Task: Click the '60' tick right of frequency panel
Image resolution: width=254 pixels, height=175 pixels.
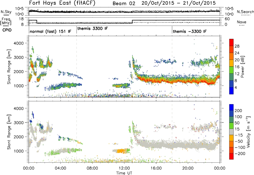Action: click(x=227, y=19)
